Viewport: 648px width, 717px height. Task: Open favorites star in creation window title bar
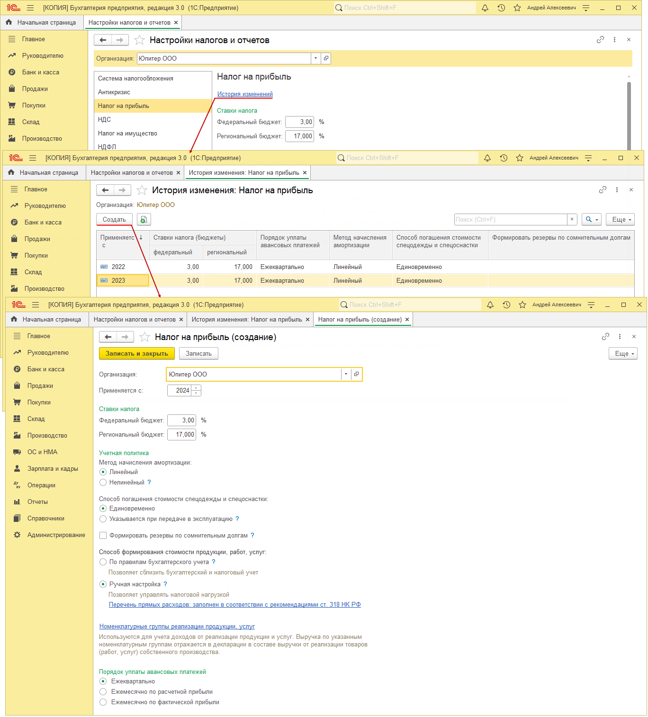coord(522,305)
